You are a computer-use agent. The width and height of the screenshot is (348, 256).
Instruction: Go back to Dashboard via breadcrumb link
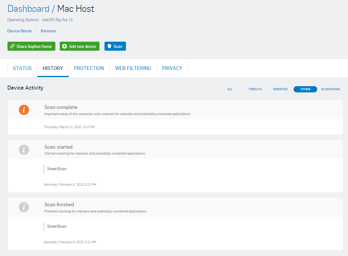click(28, 9)
